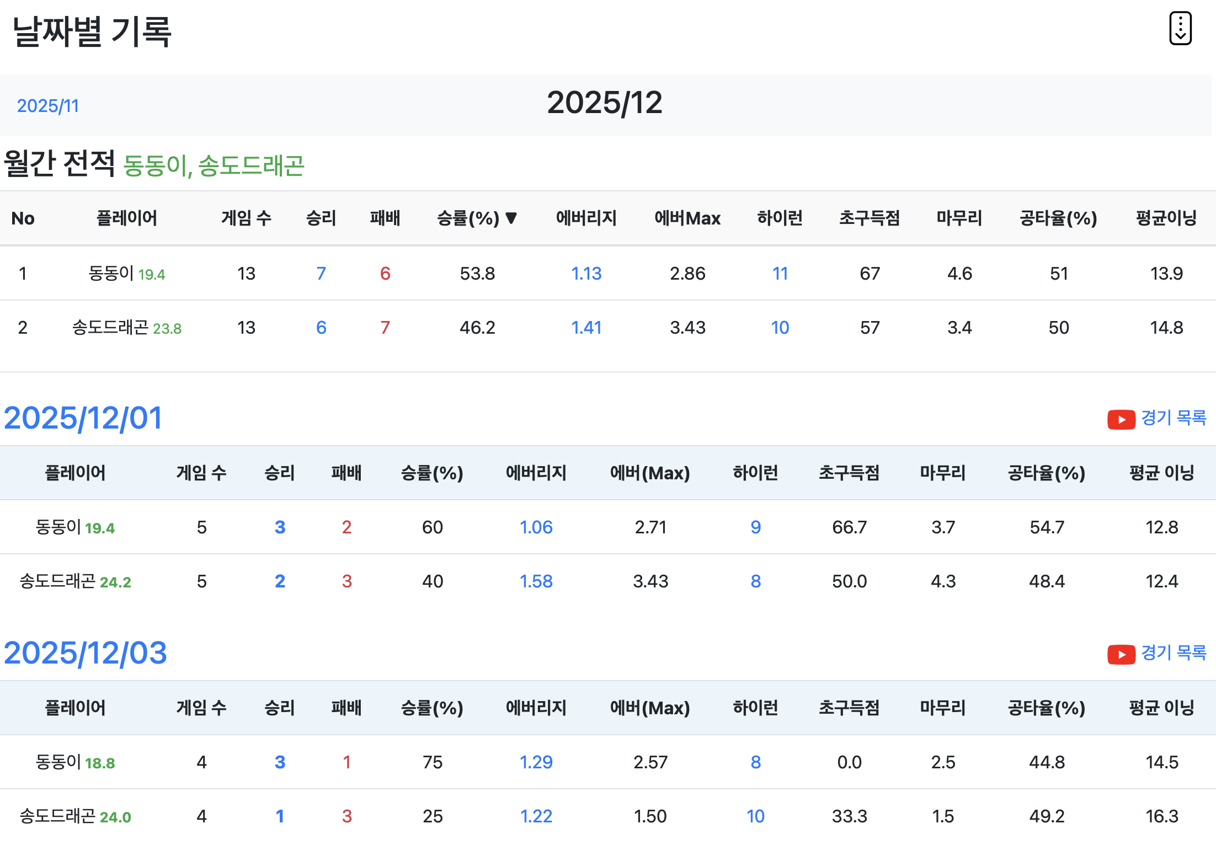Play the YouTube icon beside 2025/12/03
This screenshot has height=845, width=1216.
point(1122,655)
